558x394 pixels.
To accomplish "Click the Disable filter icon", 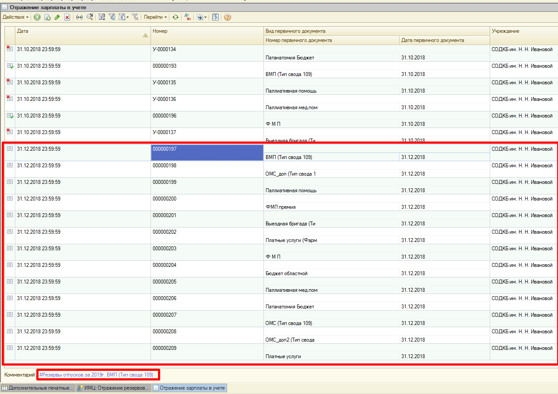I will coord(135,17).
